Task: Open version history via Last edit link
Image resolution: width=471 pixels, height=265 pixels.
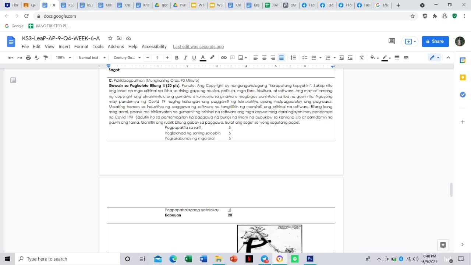Action: click(198, 46)
